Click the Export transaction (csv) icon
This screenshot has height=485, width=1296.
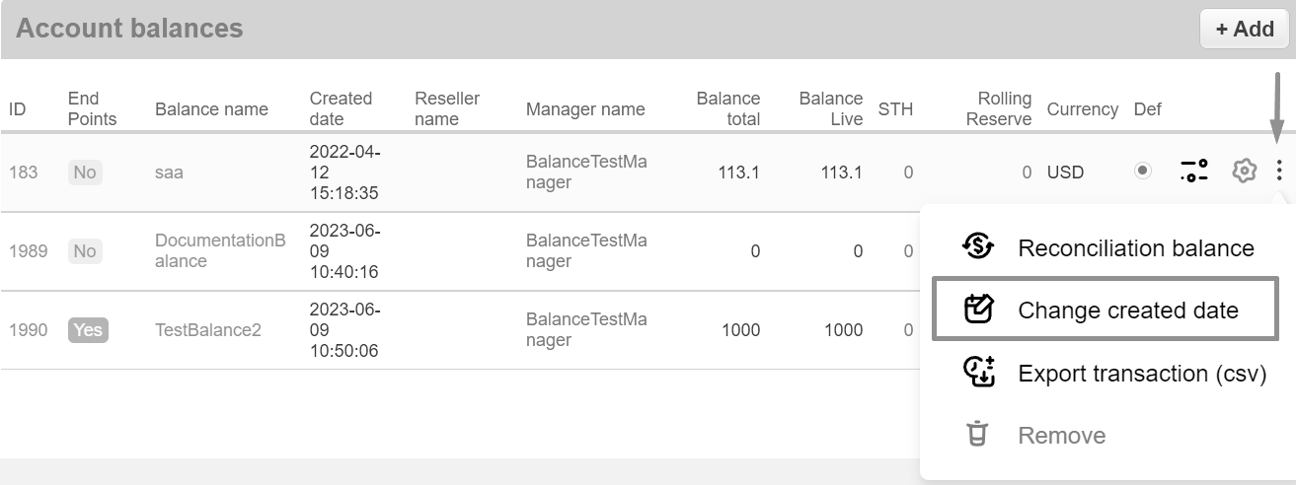click(x=977, y=373)
